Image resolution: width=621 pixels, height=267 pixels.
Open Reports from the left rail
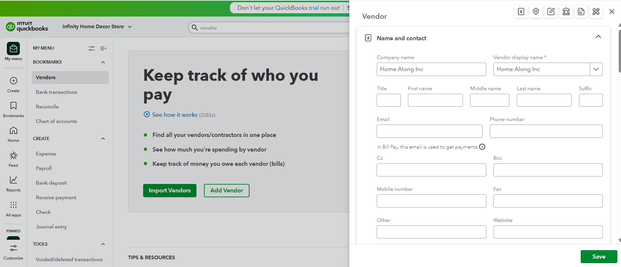(13, 184)
